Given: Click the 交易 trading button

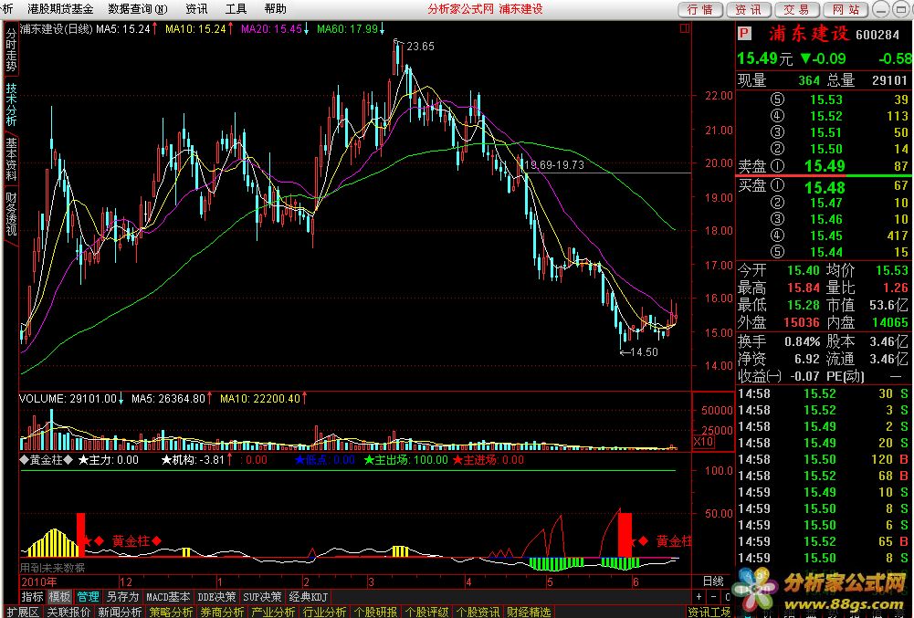Looking at the screenshot, I should (x=796, y=9).
